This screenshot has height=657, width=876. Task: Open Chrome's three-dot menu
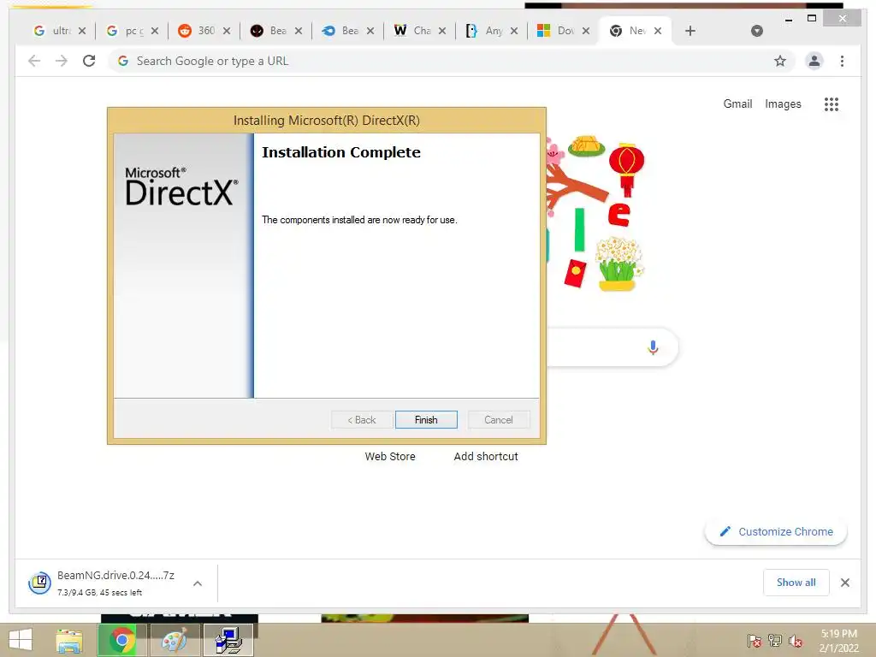pyautogui.click(x=842, y=61)
